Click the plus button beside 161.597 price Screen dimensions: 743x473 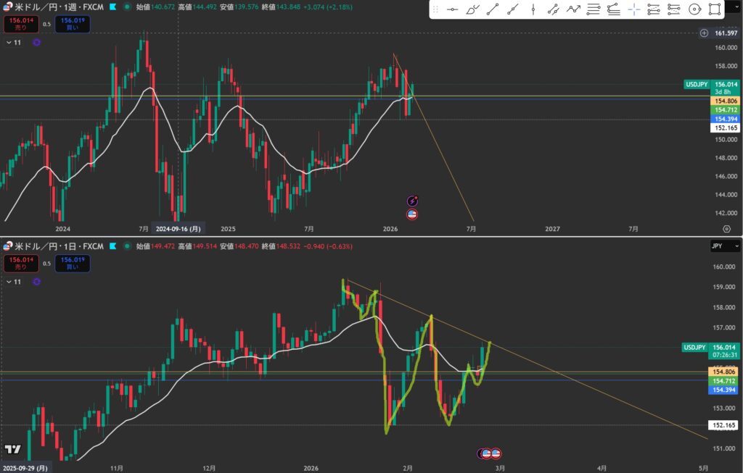click(704, 33)
